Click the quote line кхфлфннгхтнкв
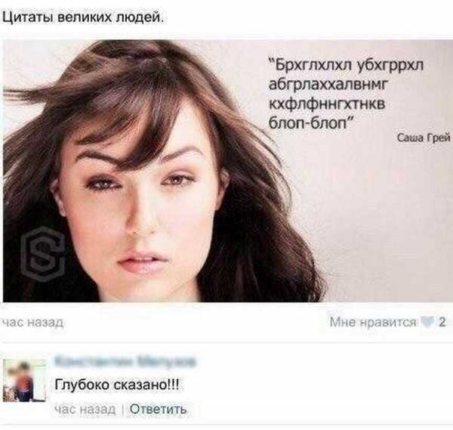This screenshot has width=453, height=430. (327, 104)
